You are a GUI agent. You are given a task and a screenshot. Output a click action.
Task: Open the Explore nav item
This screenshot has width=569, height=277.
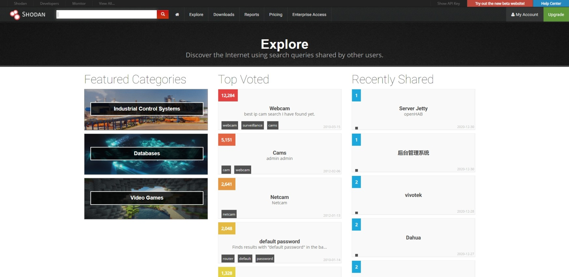196,15
